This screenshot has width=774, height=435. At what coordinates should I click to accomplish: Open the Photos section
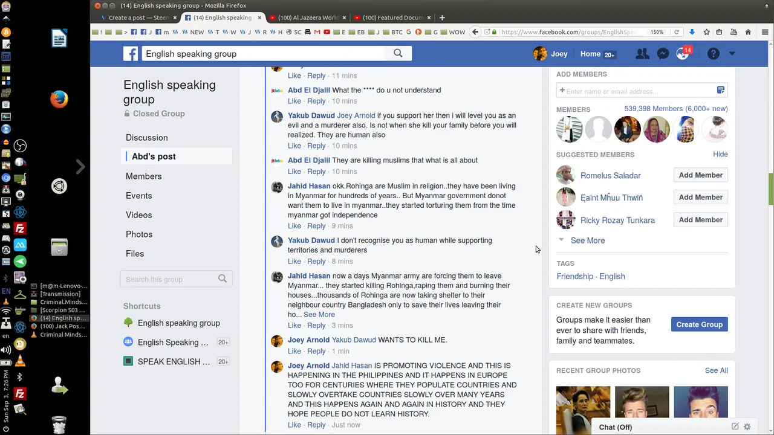[x=139, y=234]
